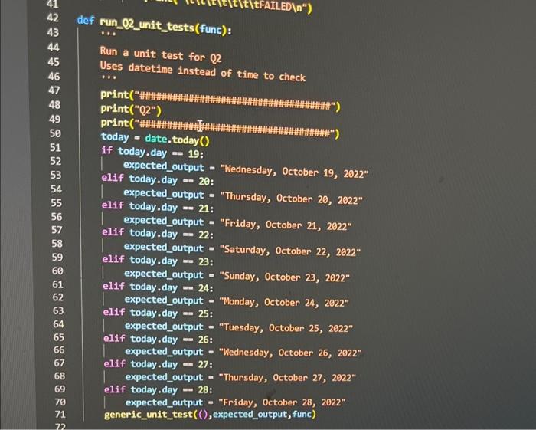This screenshot has width=536, height=430.
Task: Click the function name run_Q2_unit_tests
Action: pyautogui.click(x=147, y=25)
